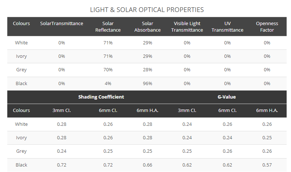This screenshot has width=291, height=172.
Task: Click the 0.57 G-Value cell for Black
Action: click(267, 165)
